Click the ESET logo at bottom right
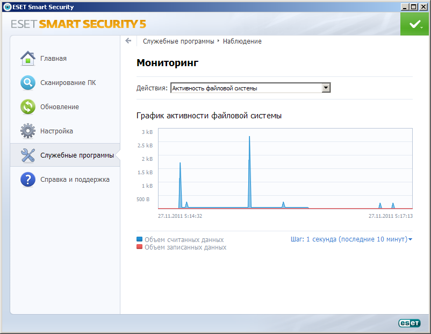Image resolution: width=431 pixels, height=334 pixels. tap(410, 323)
